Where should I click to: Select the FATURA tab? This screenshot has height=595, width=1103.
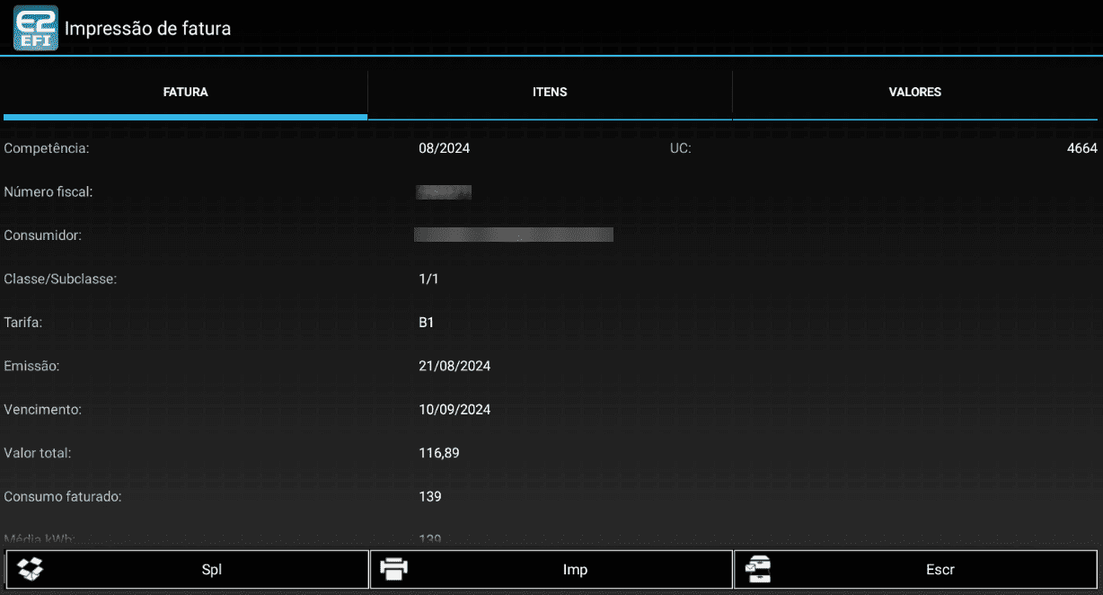[x=185, y=92]
